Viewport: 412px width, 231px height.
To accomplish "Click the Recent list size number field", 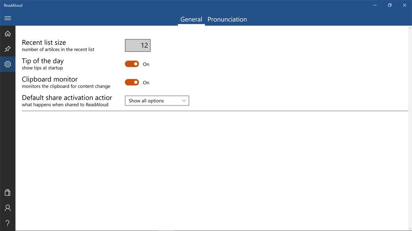I will coord(138,45).
